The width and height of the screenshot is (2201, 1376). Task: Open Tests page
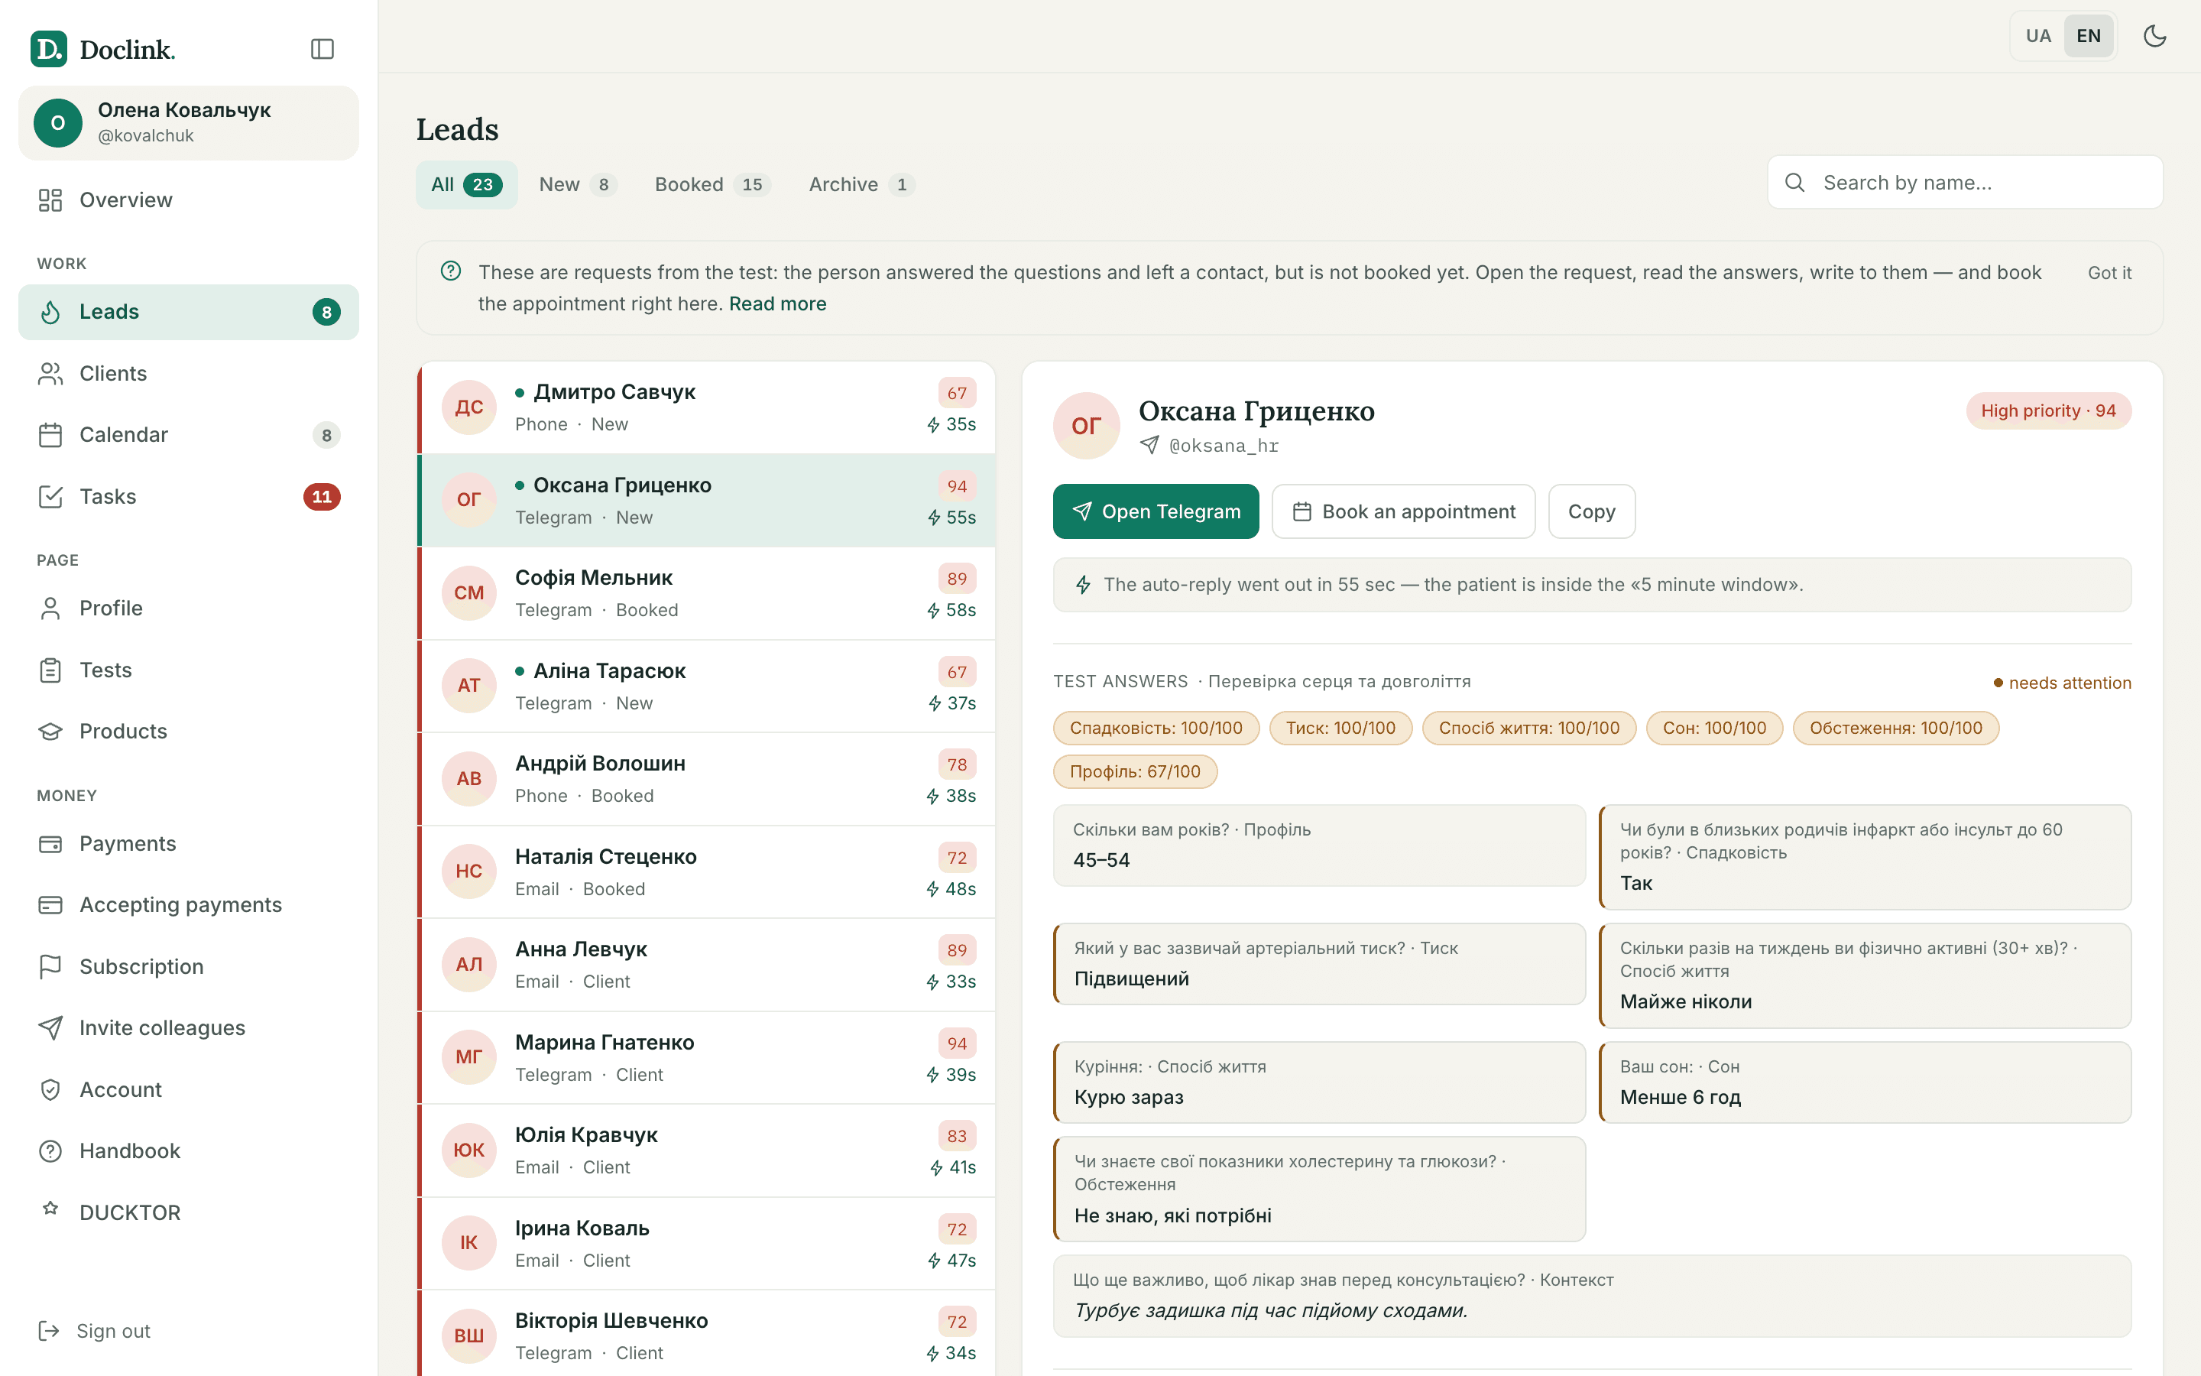tap(188, 670)
